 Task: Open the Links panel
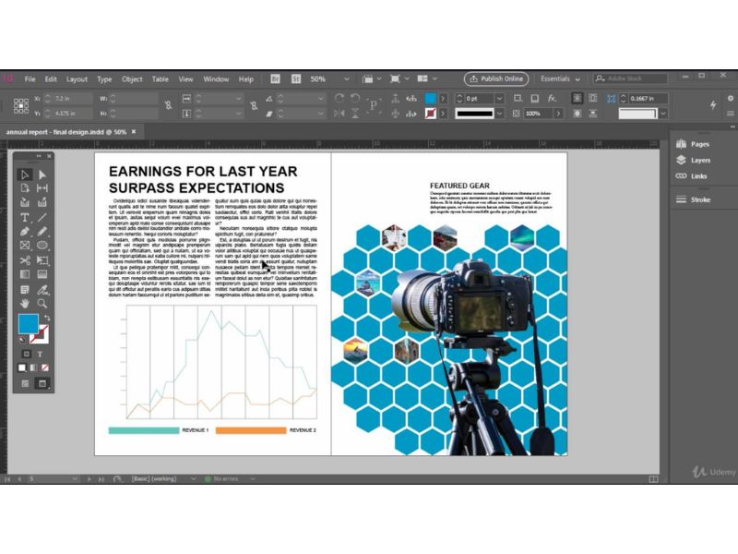699,175
